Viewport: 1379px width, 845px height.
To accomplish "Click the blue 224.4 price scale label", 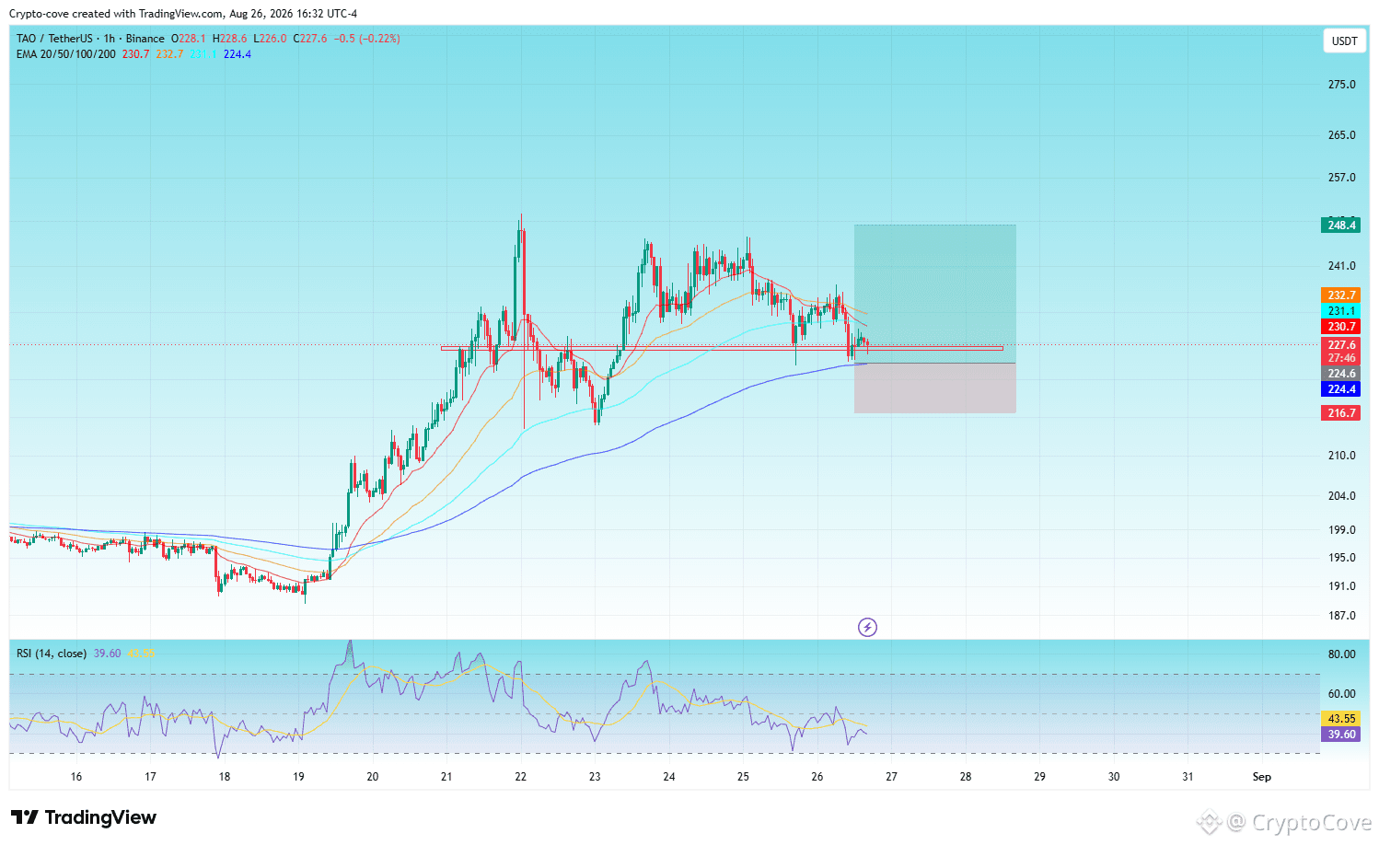I will [1341, 389].
